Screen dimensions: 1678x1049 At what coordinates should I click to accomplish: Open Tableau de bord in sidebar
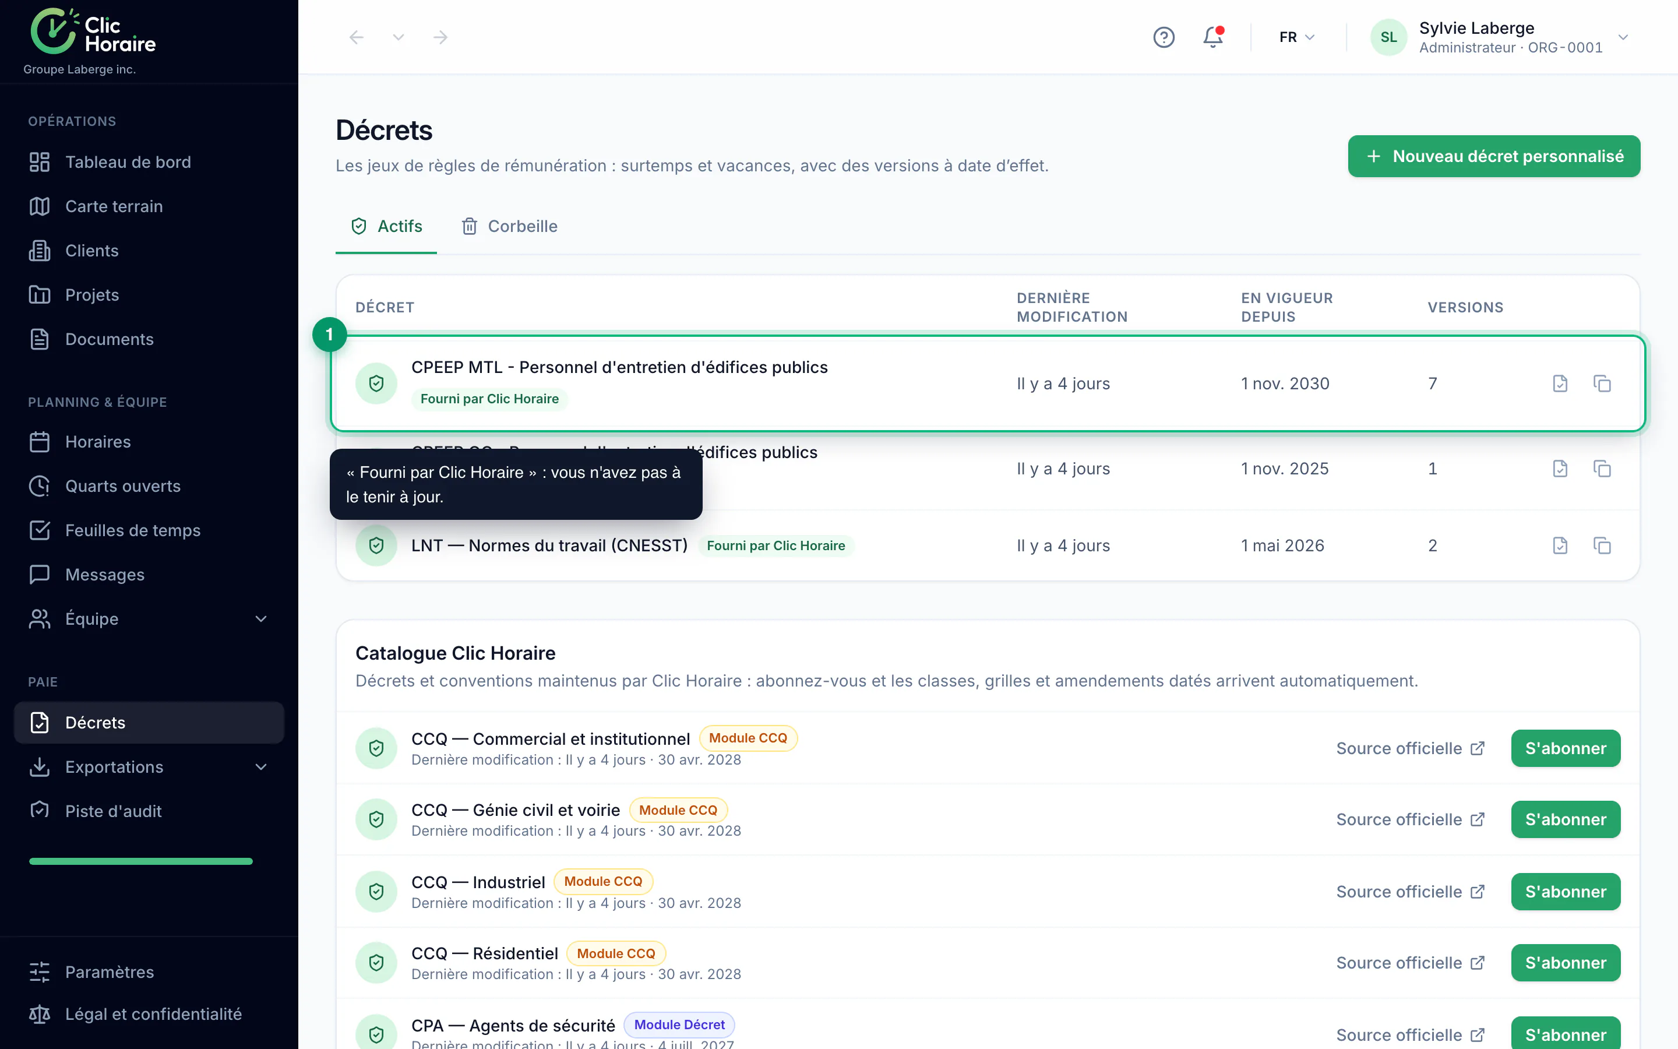click(x=149, y=161)
